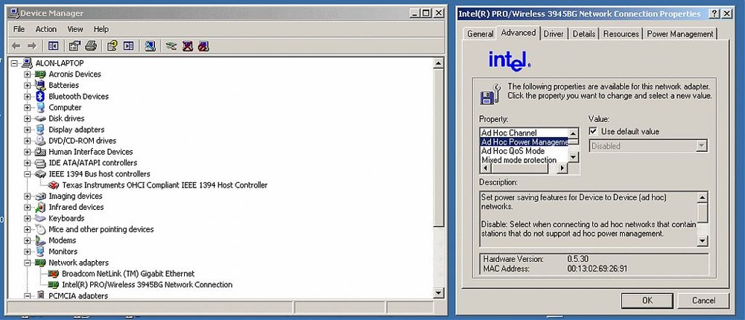The width and height of the screenshot is (745, 320).
Task: Open the View menu
Action: pyautogui.click(x=75, y=29)
